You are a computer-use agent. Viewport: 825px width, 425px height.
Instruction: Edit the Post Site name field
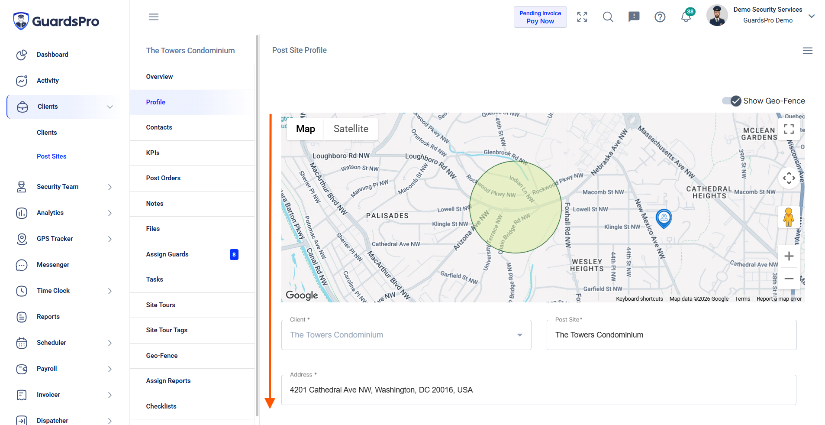(x=671, y=335)
